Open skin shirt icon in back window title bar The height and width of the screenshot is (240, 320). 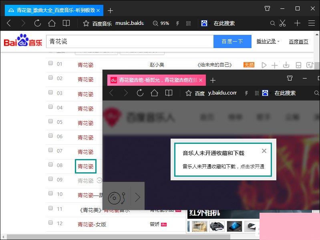[x=268, y=8]
